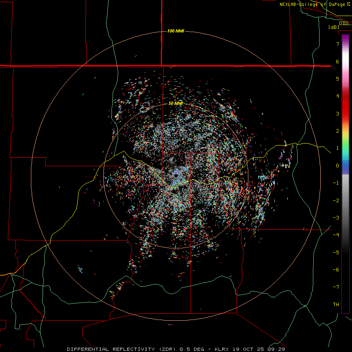Click the radar site center of the sweep
This screenshot has height=352, width=352.
[x=176, y=175]
